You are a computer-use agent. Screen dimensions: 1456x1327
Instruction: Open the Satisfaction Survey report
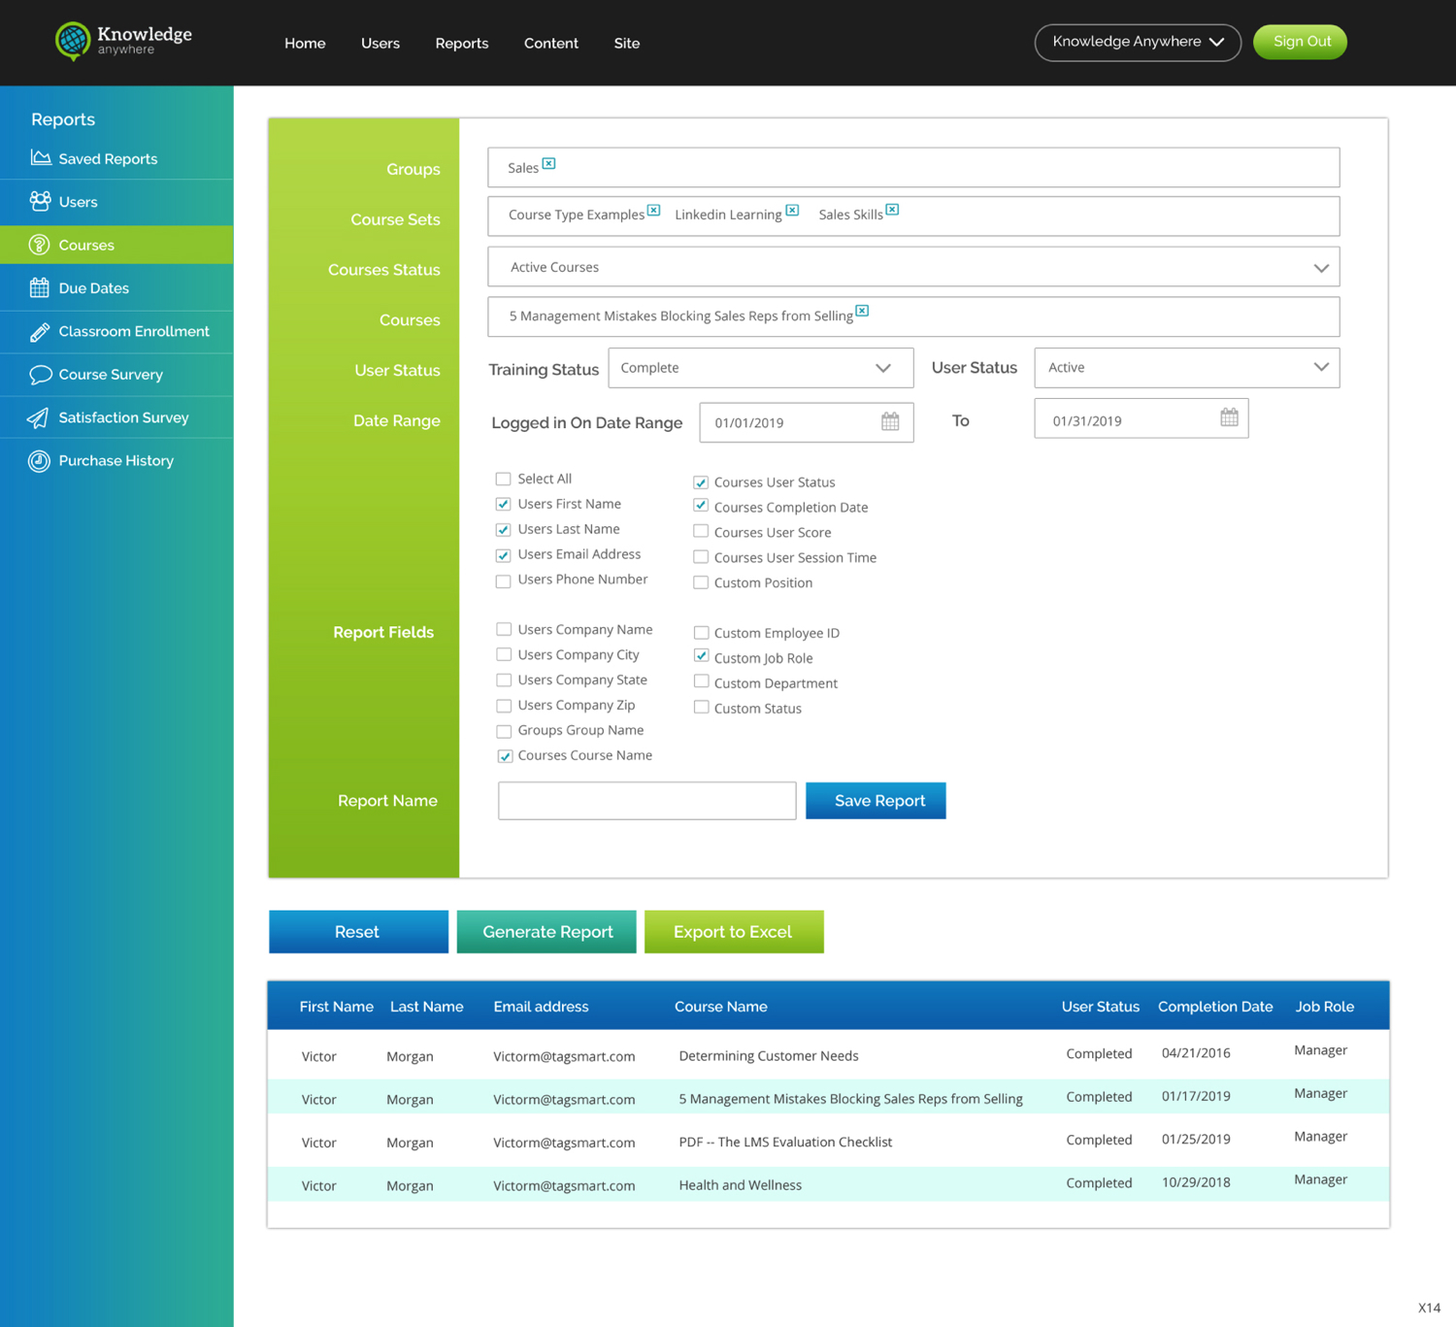(124, 417)
